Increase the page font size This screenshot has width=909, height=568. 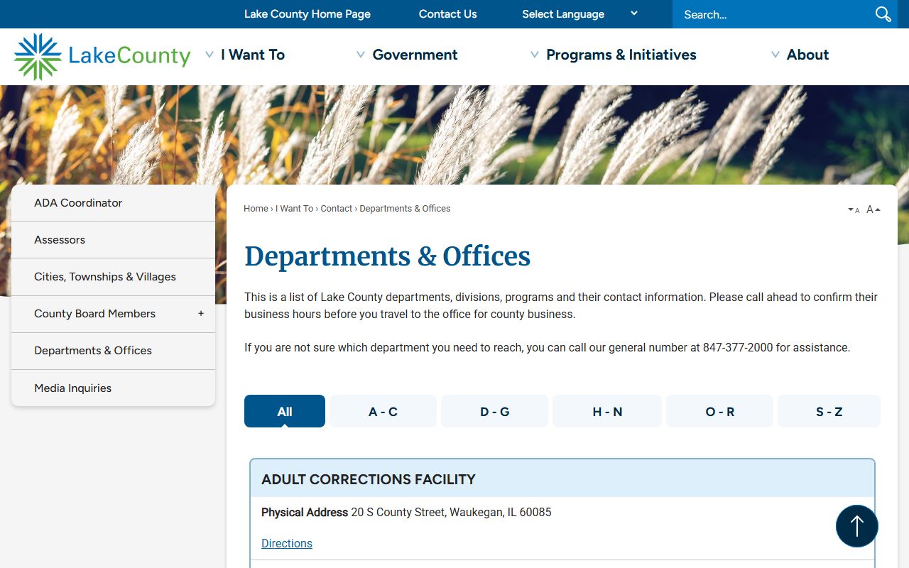(x=873, y=209)
